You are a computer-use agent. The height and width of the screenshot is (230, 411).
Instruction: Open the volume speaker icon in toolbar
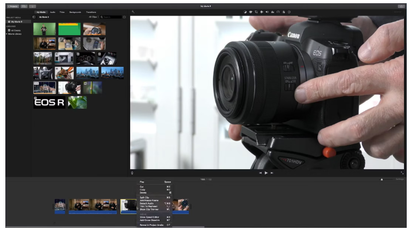click(x=267, y=12)
